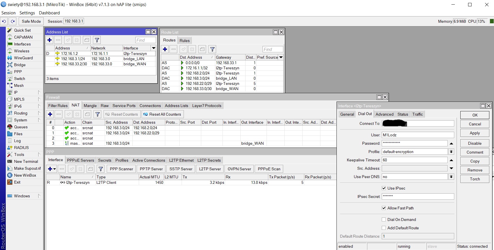Screen dimensions: 494x250
Task: Click Apply in the interface dialog
Action: pos(475,133)
